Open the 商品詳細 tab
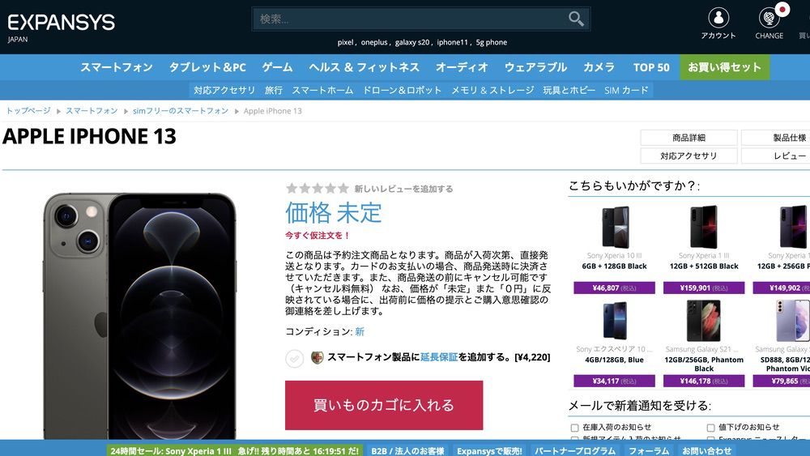810x456 pixels. pos(688,138)
